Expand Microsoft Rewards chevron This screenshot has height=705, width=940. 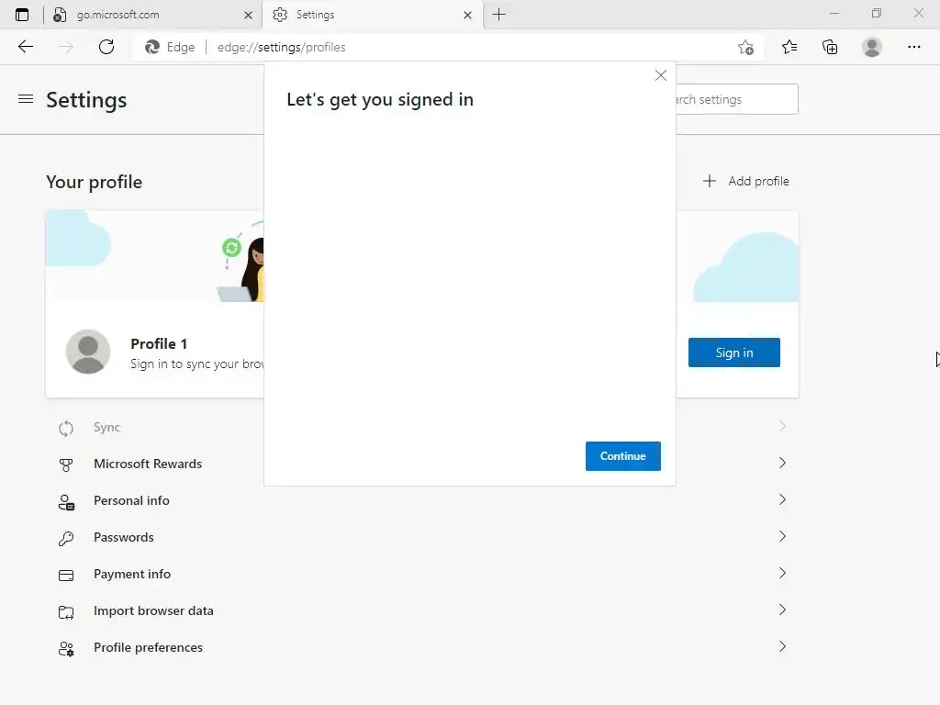click(x=782, y=463)
